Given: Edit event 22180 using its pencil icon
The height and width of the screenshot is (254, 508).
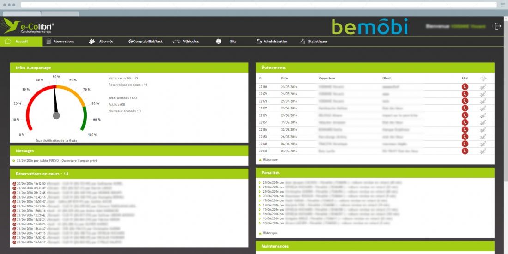Looking at the screenshot, I should (483, 87).
